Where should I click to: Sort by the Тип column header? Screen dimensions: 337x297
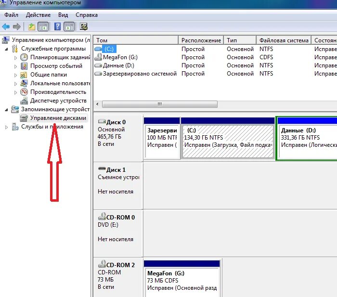click(240, 40)
